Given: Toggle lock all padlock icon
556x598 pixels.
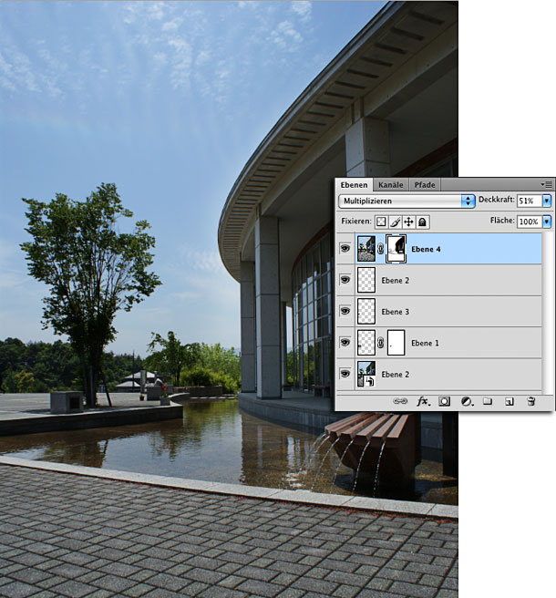Looking at the screenshot, I should [423, 222].
